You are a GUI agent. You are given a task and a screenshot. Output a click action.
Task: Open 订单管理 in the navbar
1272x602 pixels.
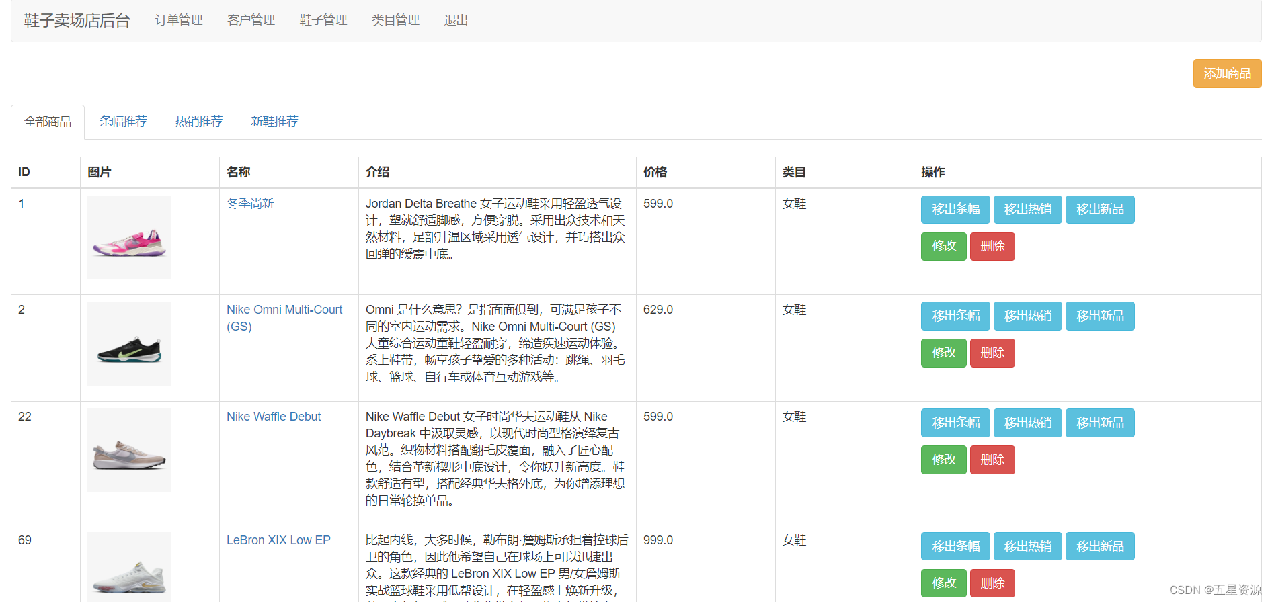click(179, 20)
